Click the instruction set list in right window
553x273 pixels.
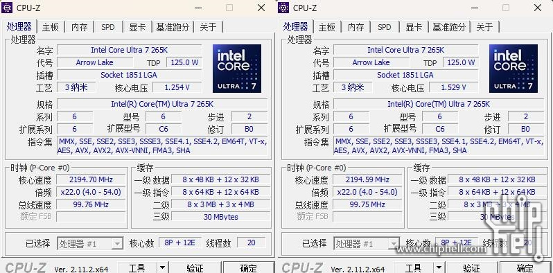coord(439,146)
